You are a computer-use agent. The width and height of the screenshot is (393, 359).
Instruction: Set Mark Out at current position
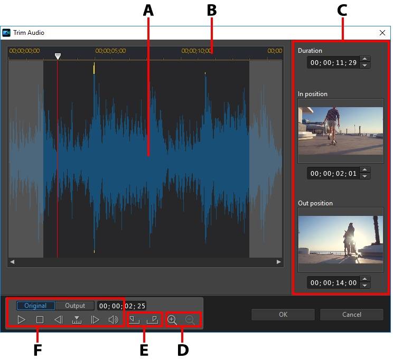152,319
